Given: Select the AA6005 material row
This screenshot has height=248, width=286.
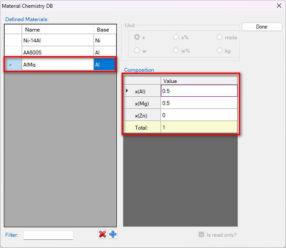Looking at the screenshot, I should coord(57,52).
